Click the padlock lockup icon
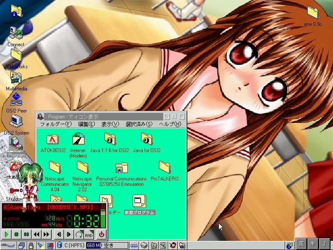Viewport: 333px width, 250px height. 31,246
